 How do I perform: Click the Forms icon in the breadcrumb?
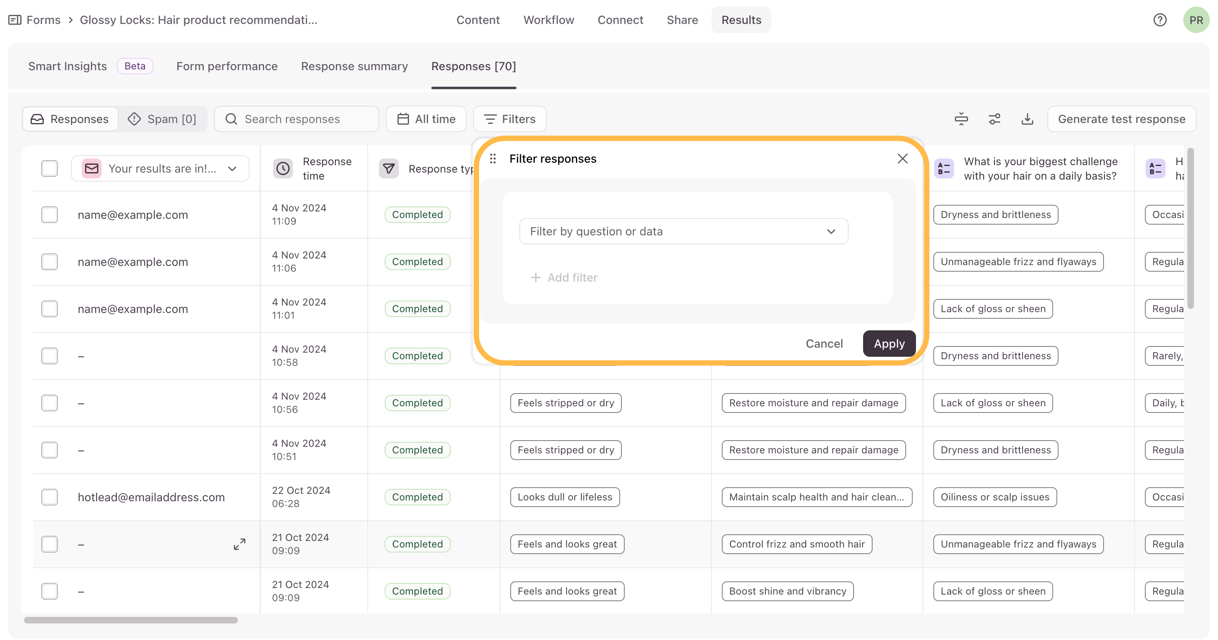click(x=14, y=20)
